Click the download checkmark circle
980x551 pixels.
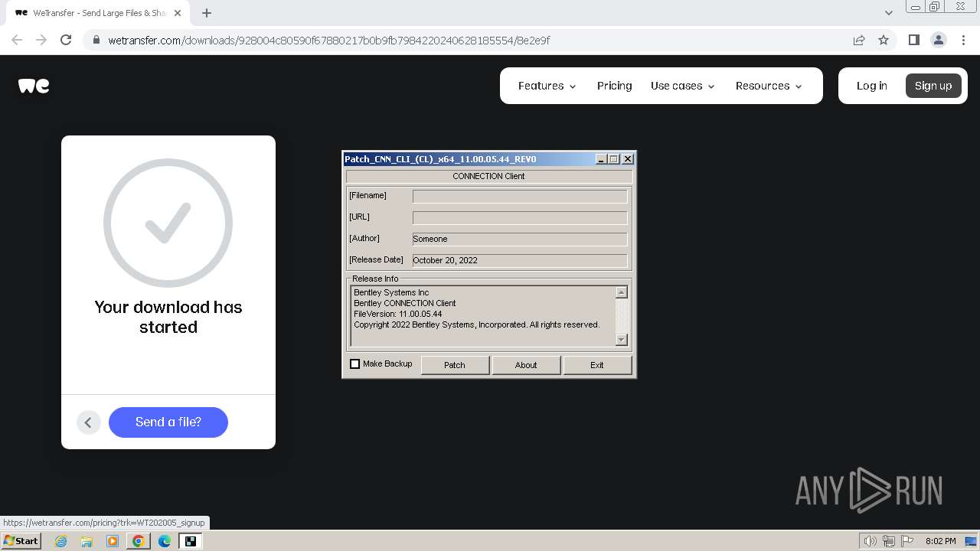click(168, 223)
